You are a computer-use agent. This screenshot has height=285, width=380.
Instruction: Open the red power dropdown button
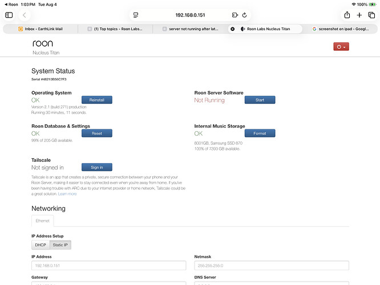(x=341, y=47)
